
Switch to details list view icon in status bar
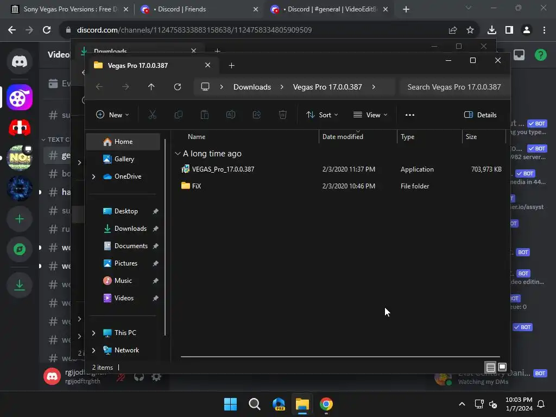pos(490,367)
